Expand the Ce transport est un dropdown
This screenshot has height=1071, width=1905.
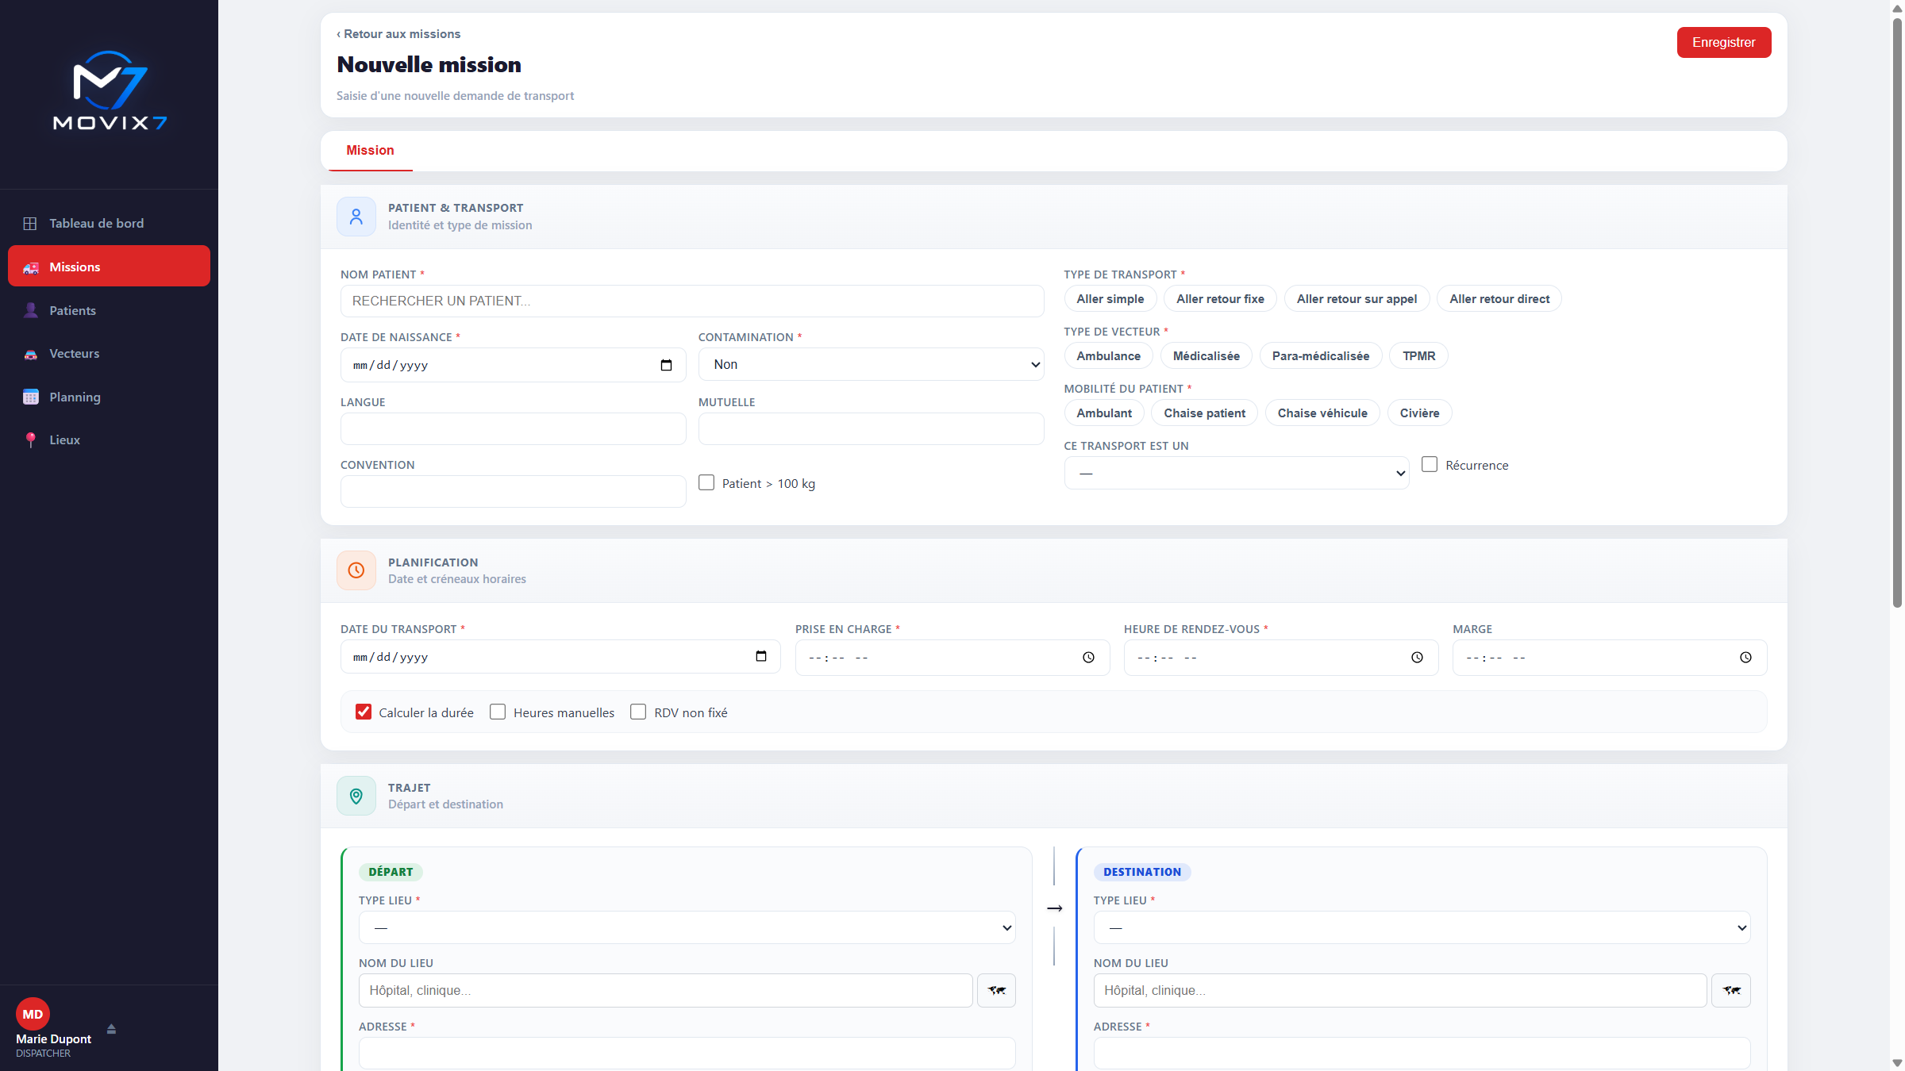click(x=1237, y=473)
